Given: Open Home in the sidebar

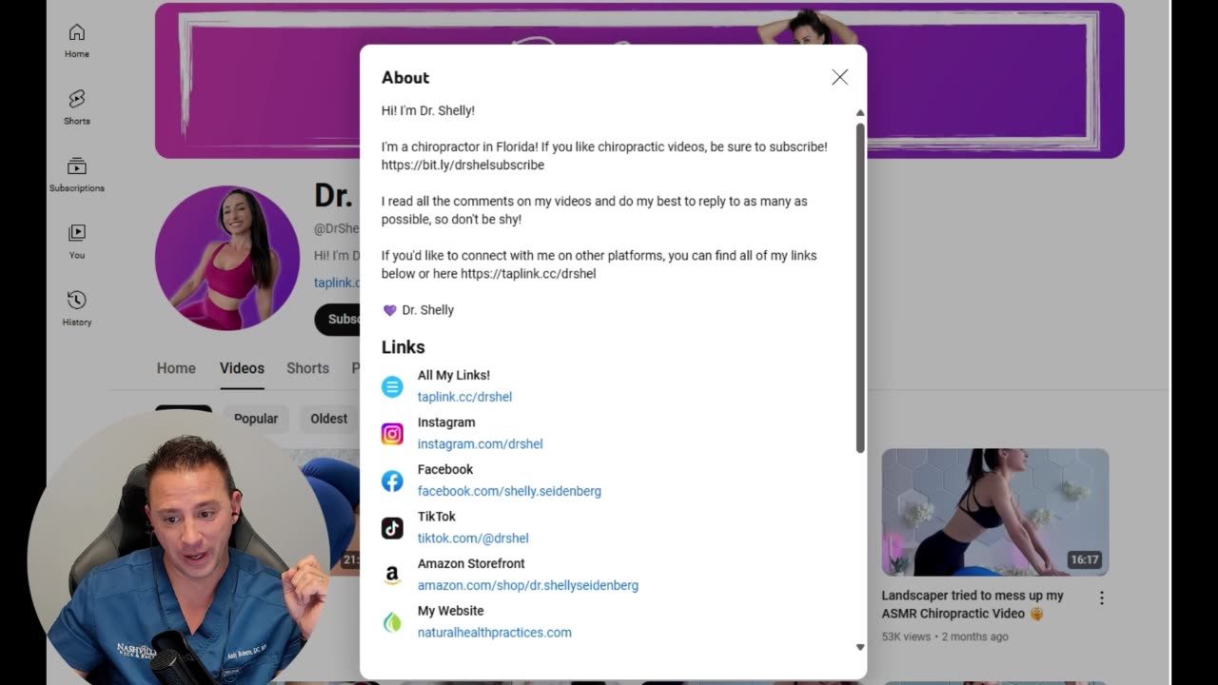Looking at the screenshot, I should coord(77,42).
